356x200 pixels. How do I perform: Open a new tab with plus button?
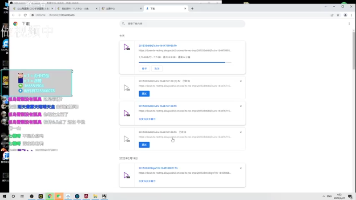192,8
